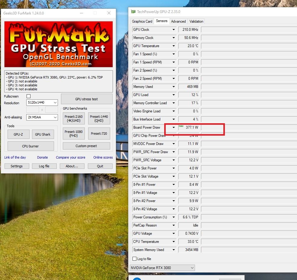Click the System Memory Used 3454 MB value
This screenshot has height=280, width=297.
(x=189, y=250)
